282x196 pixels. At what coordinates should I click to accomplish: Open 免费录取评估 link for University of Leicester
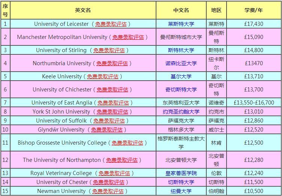[x=111, y=24]
